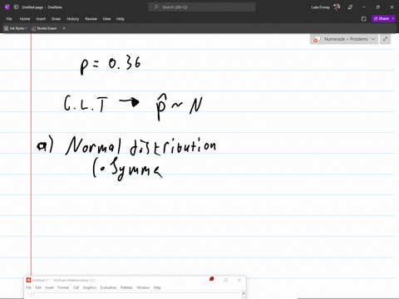
Task: Switch to the History ribbon tab
Action: click(73, 19)
